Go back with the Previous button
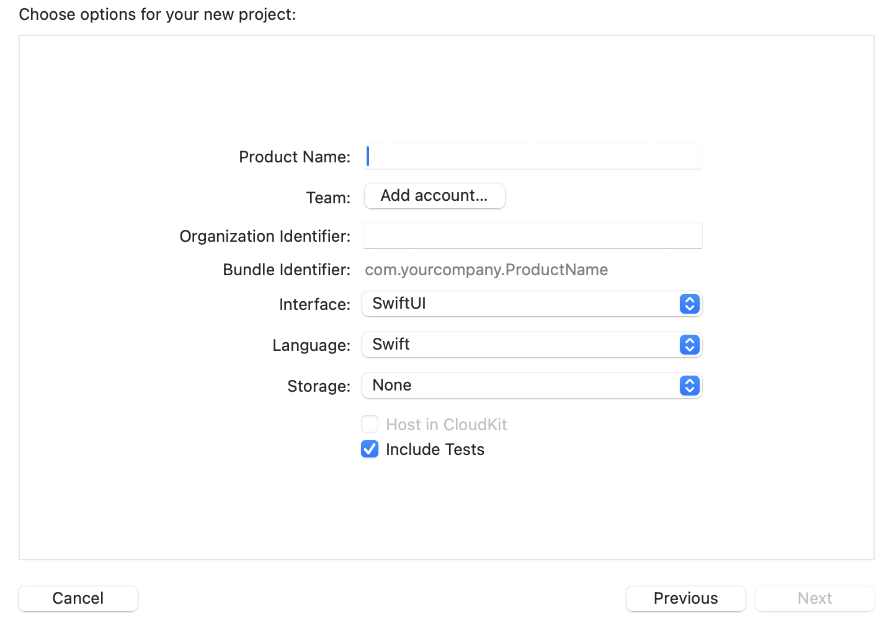Viewport: 892px width, 631px height. [685, 598]
